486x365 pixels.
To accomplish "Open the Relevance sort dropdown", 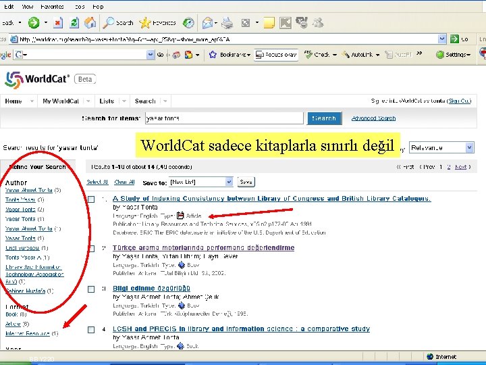I will point(441,148).
